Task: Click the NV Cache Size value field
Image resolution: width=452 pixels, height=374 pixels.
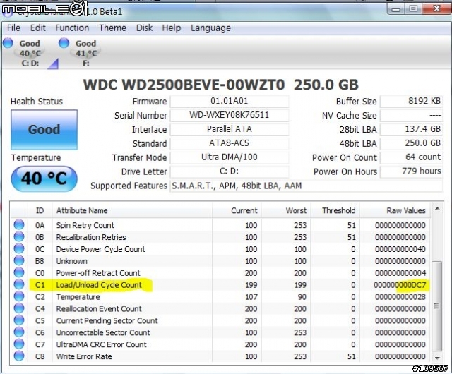Action: coord(411,115)
